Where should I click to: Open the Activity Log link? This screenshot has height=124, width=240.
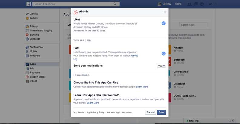click(x=106, y=57)
